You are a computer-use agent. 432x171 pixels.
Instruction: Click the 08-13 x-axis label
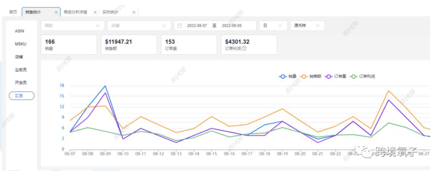tap(176, 154)
